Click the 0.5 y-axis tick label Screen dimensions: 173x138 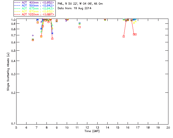pyautogui.click(x=13, y=51)
